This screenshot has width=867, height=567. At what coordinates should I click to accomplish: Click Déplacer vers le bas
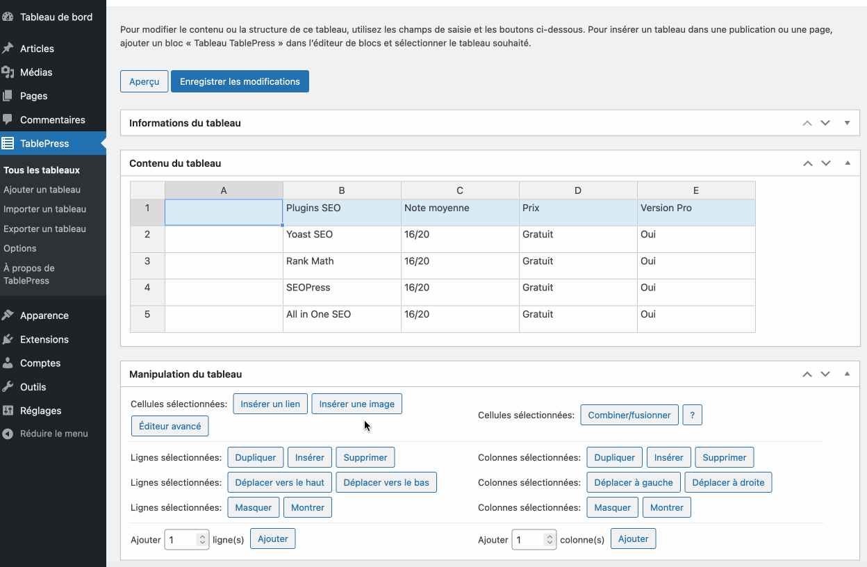click(x=386, y=482)
